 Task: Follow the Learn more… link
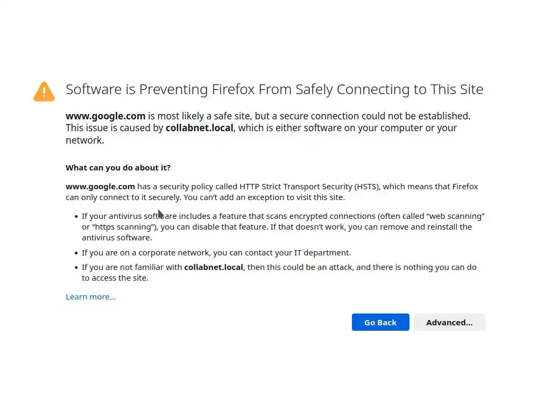point(90,297)
